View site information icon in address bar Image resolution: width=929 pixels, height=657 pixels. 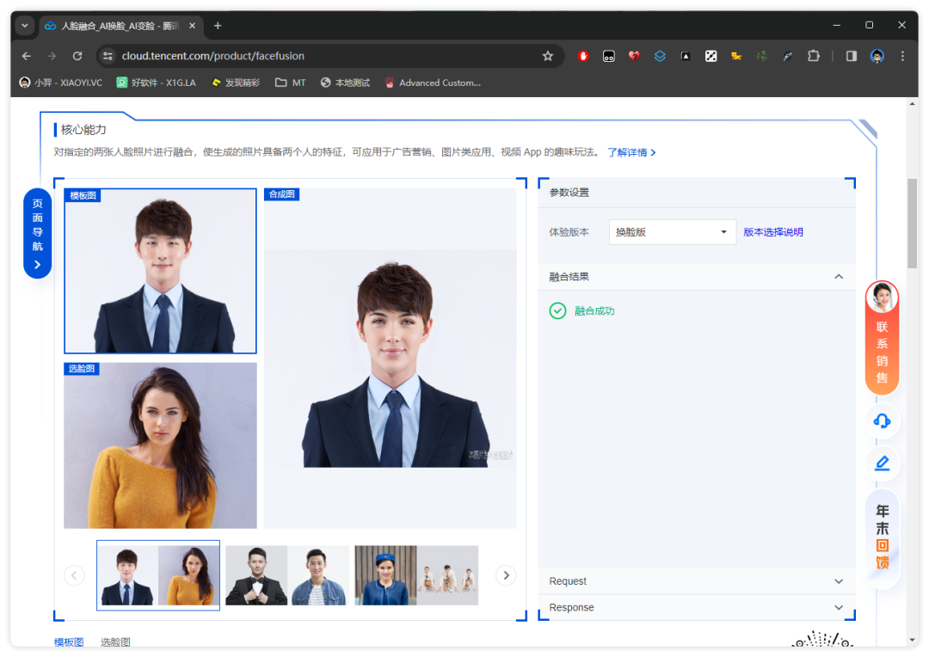click(x=108, y=56)
